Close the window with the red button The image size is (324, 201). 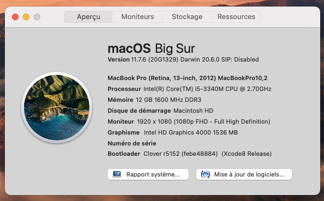(15, 17)
